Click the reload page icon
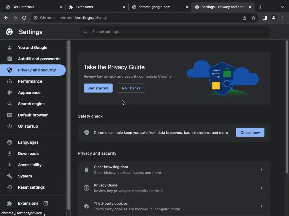 click(24, 18)
